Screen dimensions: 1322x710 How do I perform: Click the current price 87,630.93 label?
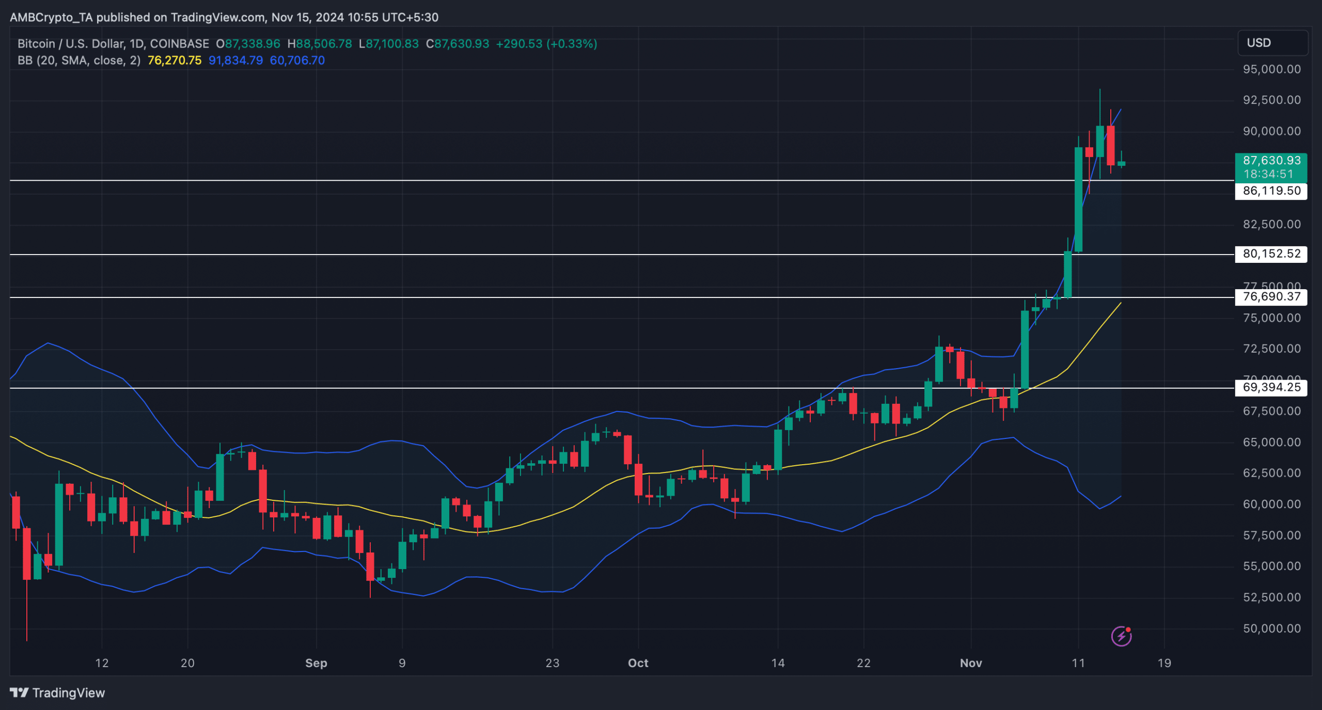coord(1271,161)
